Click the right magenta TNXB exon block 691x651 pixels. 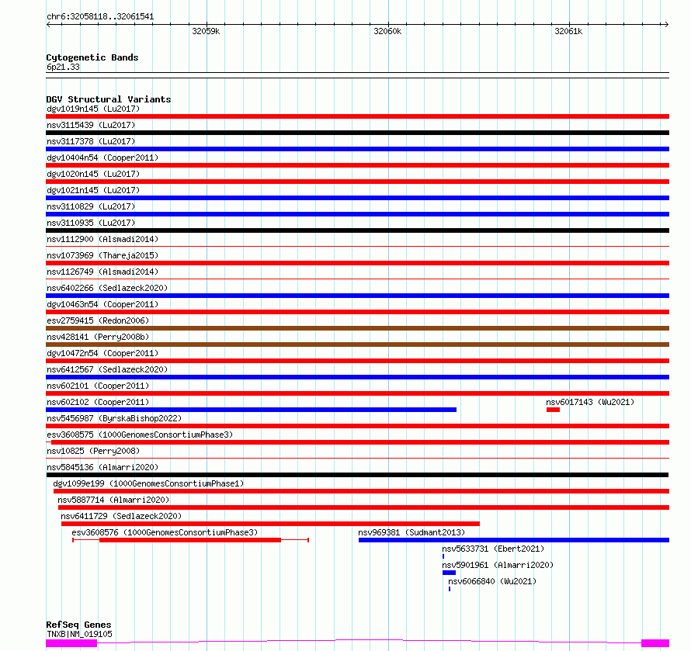[x=655, y=643]
